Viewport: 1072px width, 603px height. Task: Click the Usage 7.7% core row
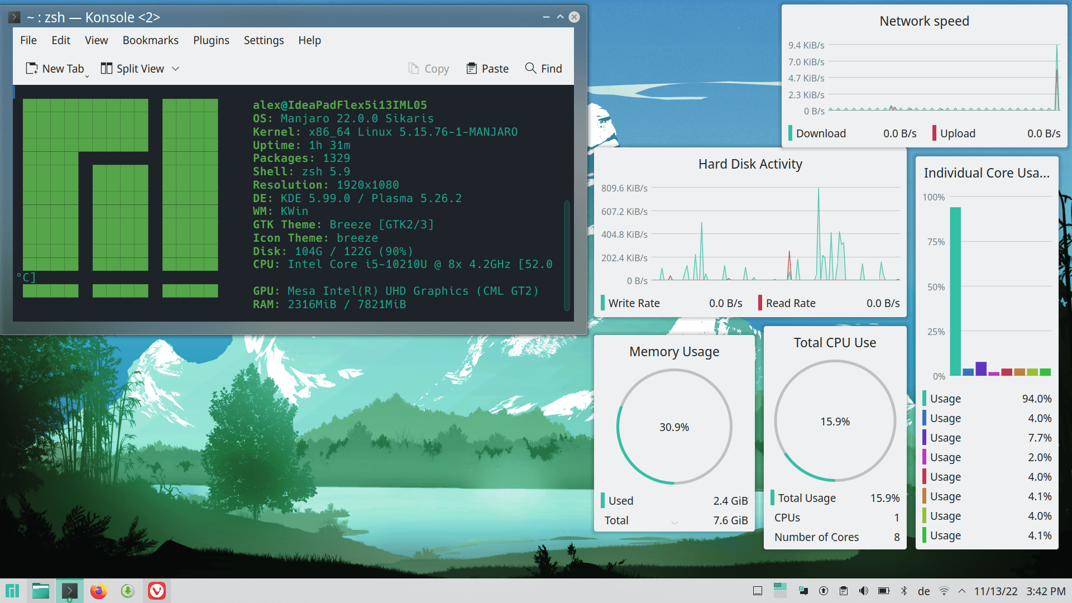click(987, 438)
